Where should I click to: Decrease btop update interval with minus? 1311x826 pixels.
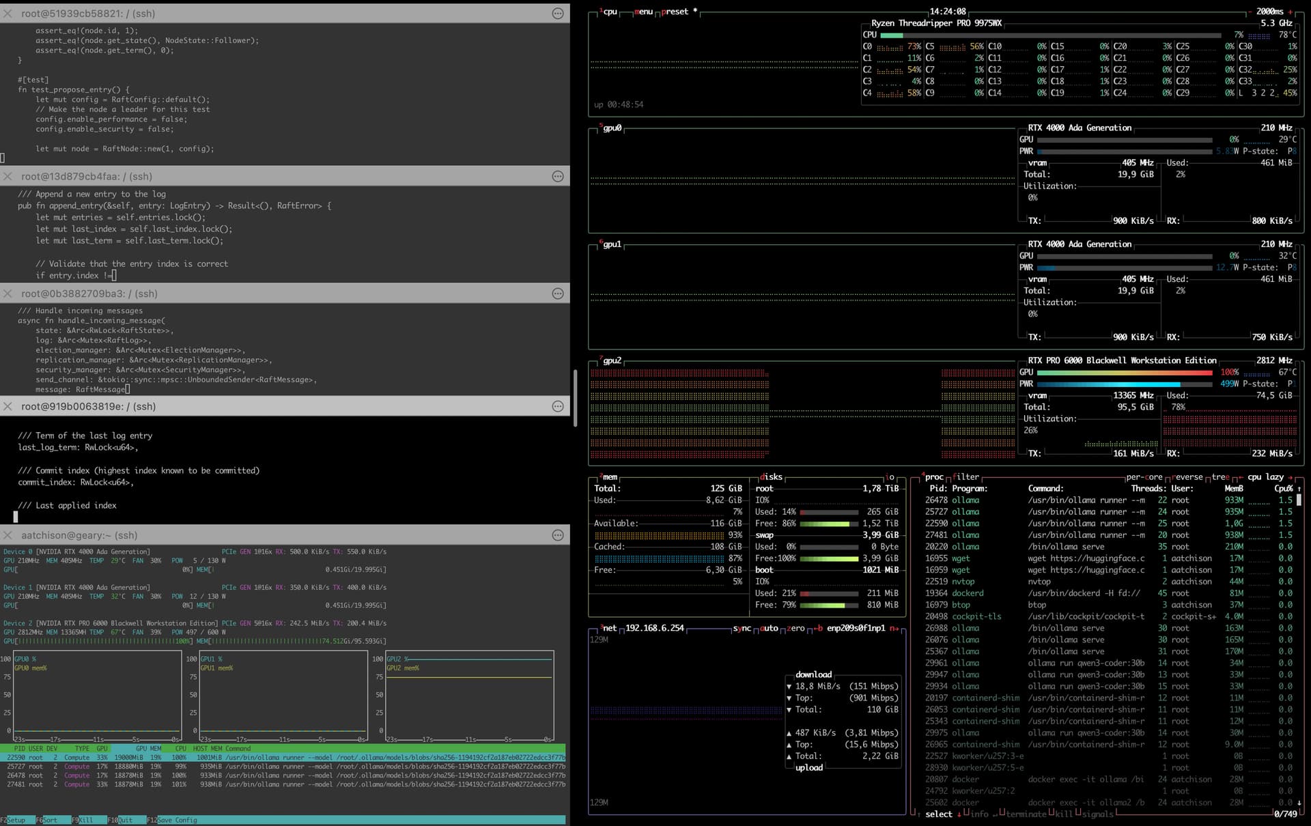pyautogui.click(x=1250, y=12)
